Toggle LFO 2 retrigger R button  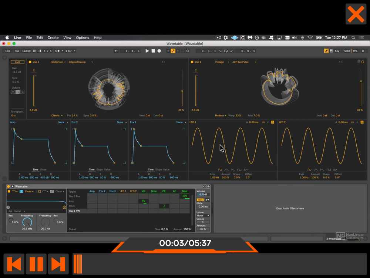[362, 122]
